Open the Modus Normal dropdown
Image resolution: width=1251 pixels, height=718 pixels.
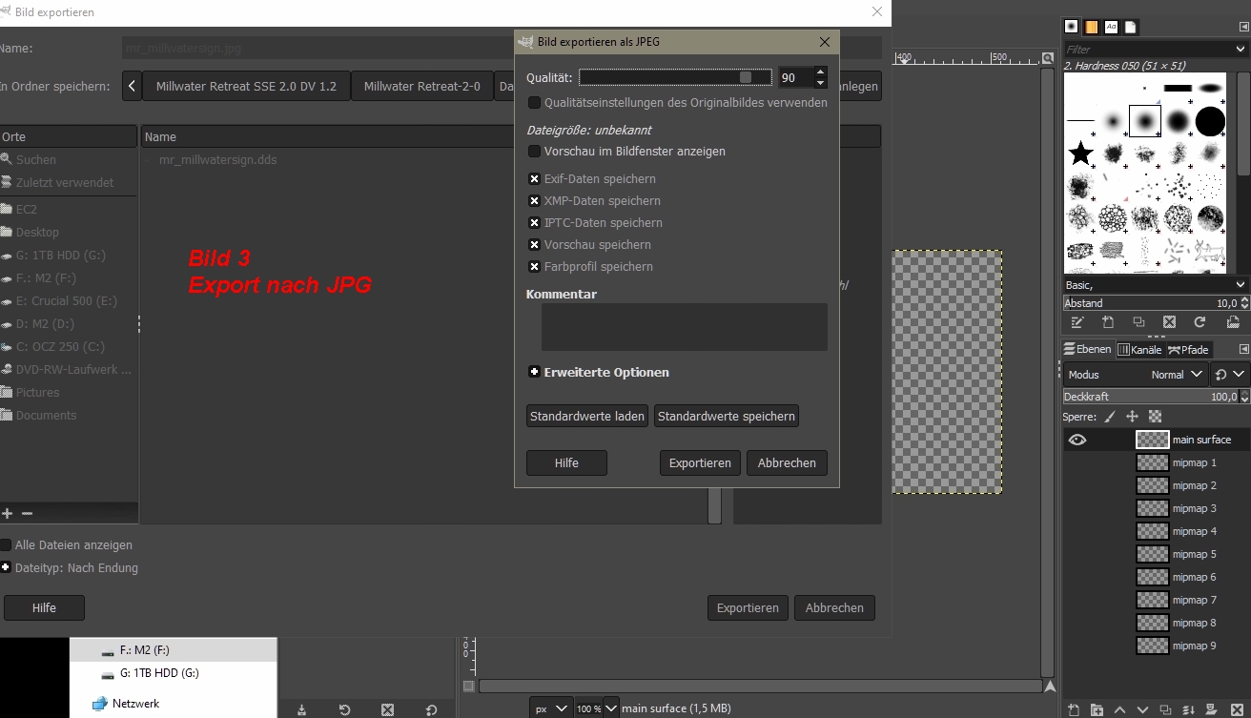click(1136, 375)
